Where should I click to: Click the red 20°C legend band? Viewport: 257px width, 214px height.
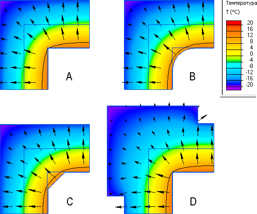(234, 23)
